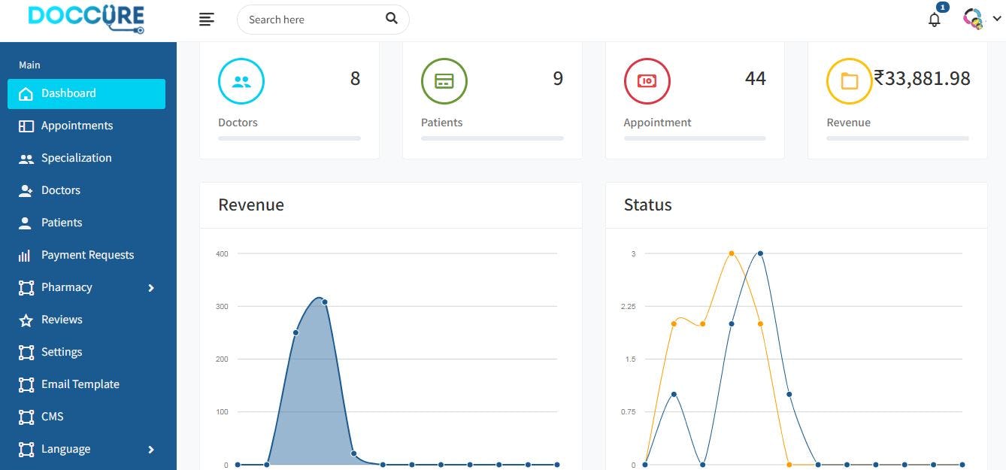Click the Specialization icon in sidebar

(x=24, y=157)
